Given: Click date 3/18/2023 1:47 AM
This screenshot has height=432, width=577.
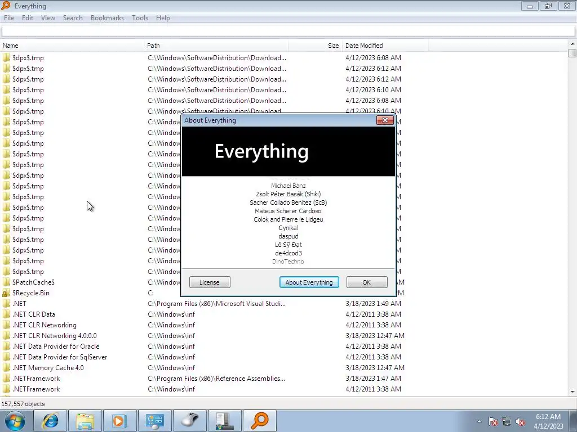Looking at the screenshot, I should point(373,379).
